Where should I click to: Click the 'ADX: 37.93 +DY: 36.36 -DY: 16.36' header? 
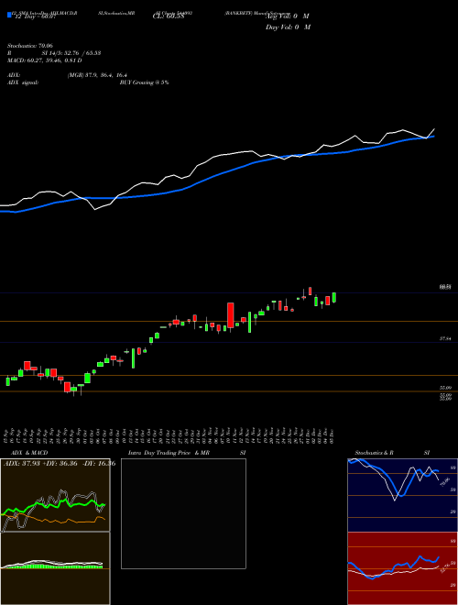click(x=60, y=463)
